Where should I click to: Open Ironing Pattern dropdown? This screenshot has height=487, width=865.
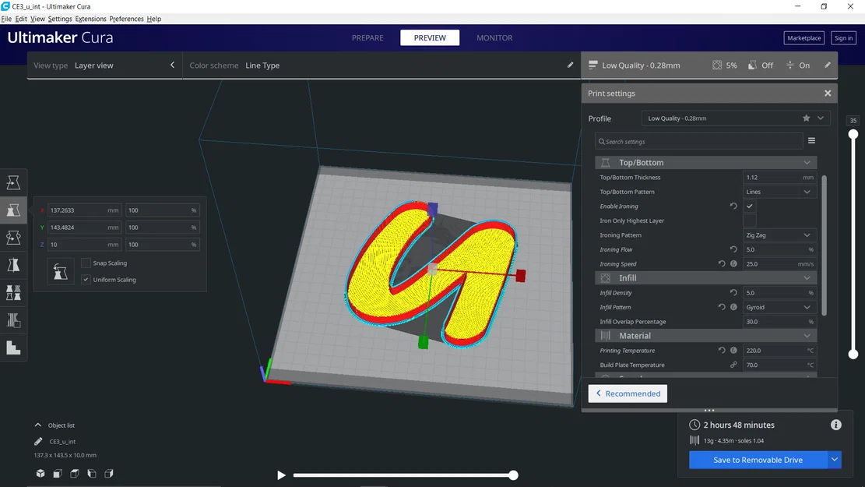click(x=779, y=235)
